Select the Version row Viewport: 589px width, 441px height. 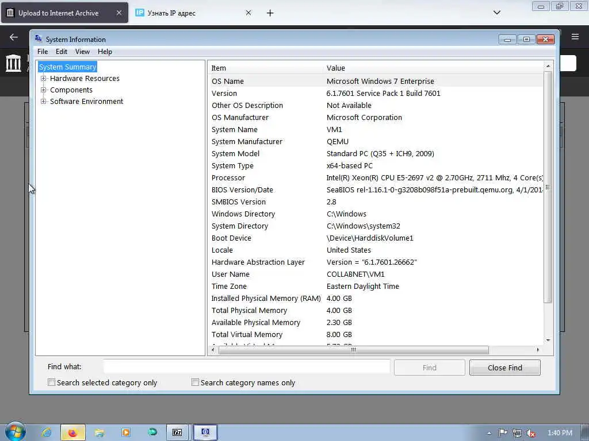376,94
